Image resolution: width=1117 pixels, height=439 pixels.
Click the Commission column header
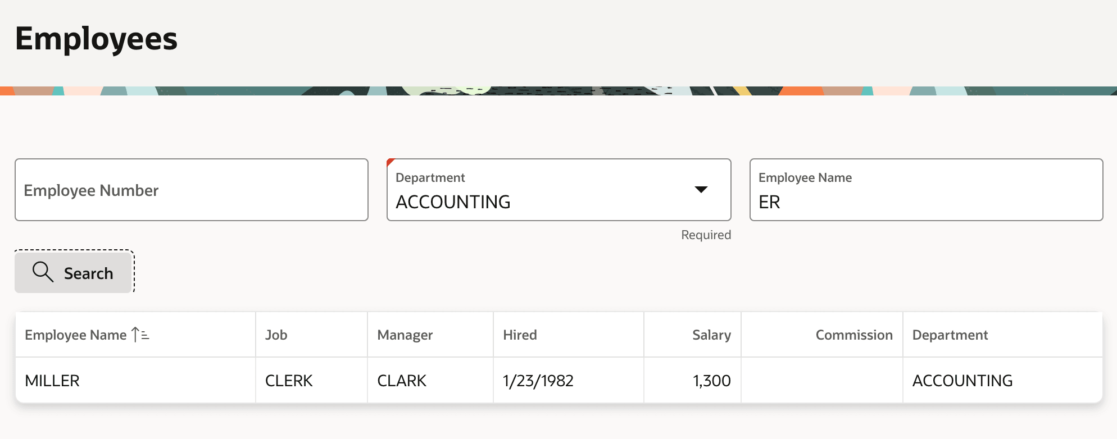(x=854, y=335)
